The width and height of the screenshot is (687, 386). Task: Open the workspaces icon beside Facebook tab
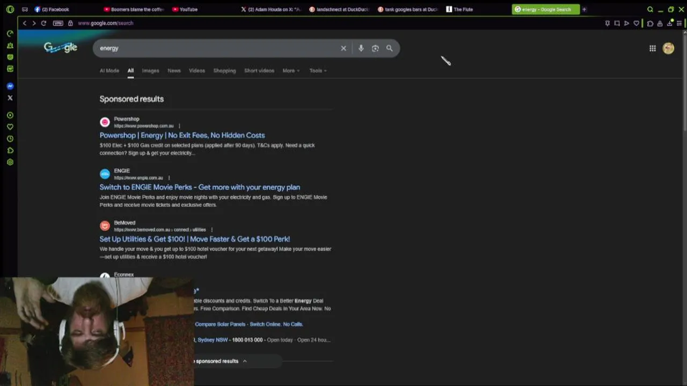coord(25,9)
